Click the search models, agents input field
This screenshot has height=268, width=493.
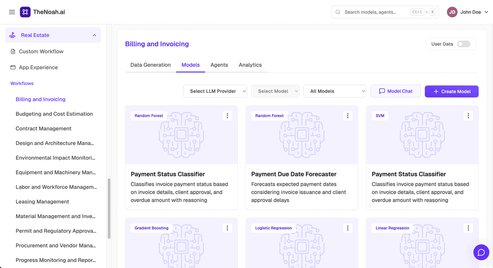tap(385, 12)
